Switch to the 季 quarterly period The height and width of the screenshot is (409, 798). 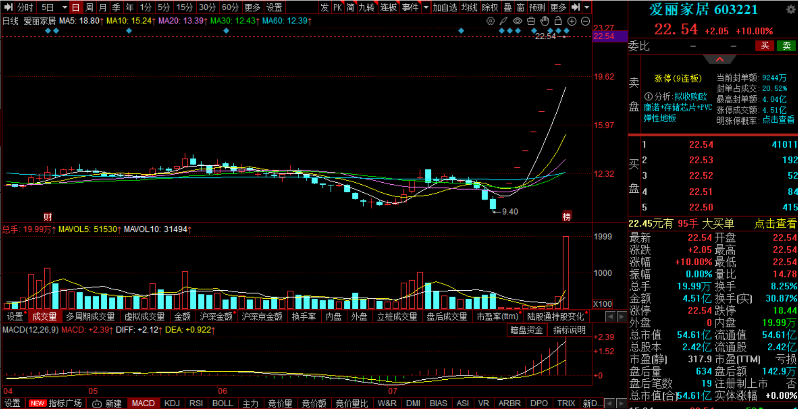click(116, 7)
